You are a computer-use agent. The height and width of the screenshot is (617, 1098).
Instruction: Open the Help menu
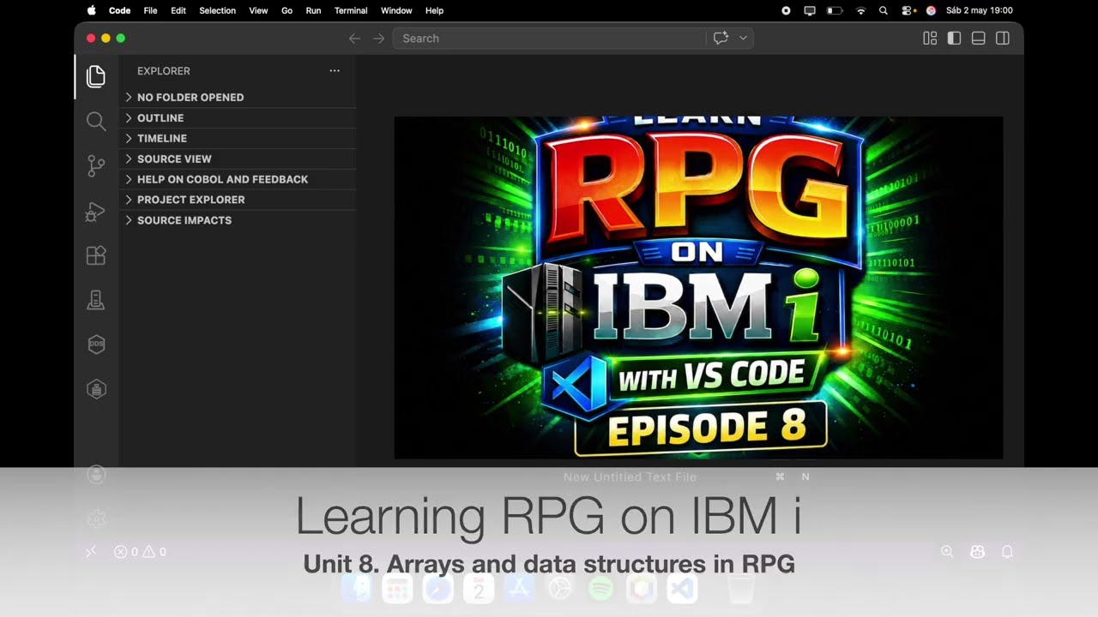point(435,10)
